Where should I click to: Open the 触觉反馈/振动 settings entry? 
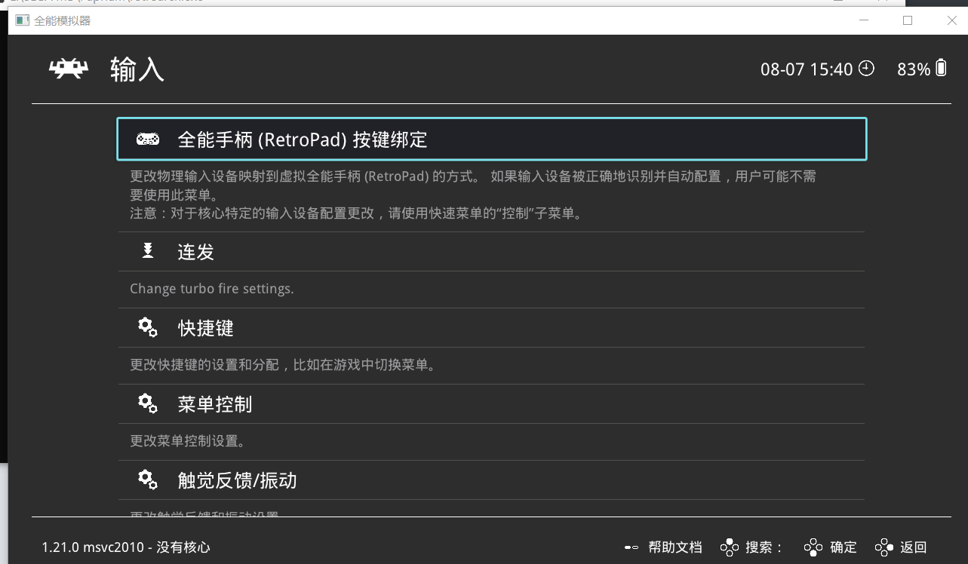click(491, 480)
